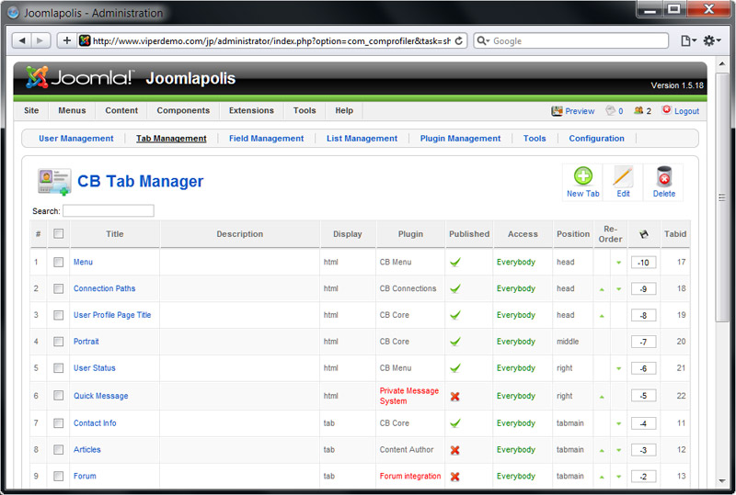Click browser back arrow button
Image resolution: width=736 pixels, height=495 pixels.
click(x=21, y=40)
